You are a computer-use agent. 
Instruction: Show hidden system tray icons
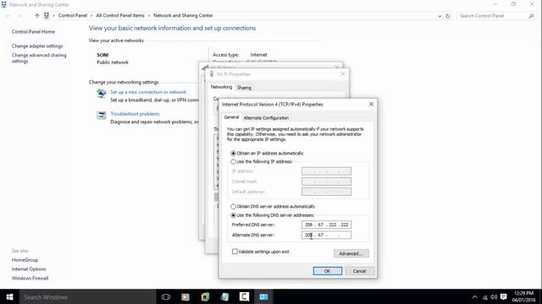474,296
